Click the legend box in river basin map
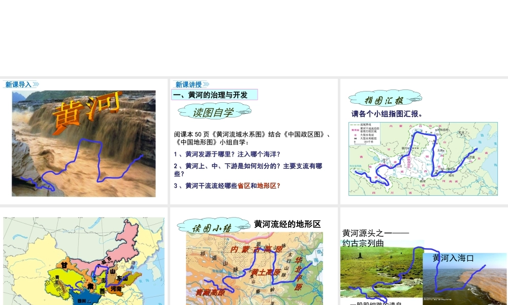508x305 pixels. coord(365,133)
